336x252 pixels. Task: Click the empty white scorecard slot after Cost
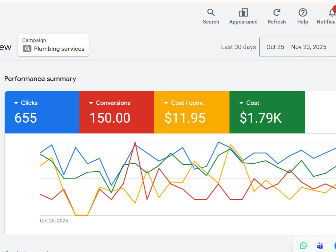321,112
